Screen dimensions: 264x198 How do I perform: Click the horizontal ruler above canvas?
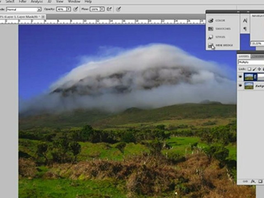tap(102, 21)
